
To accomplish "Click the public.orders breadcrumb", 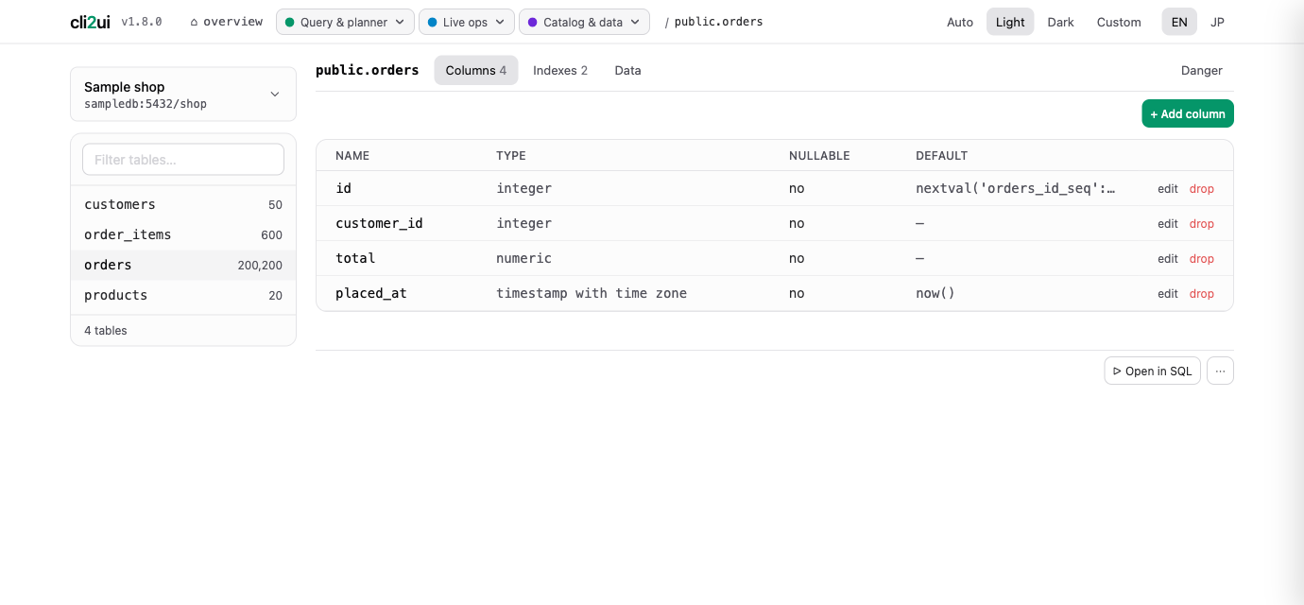I will click(718, 22).
